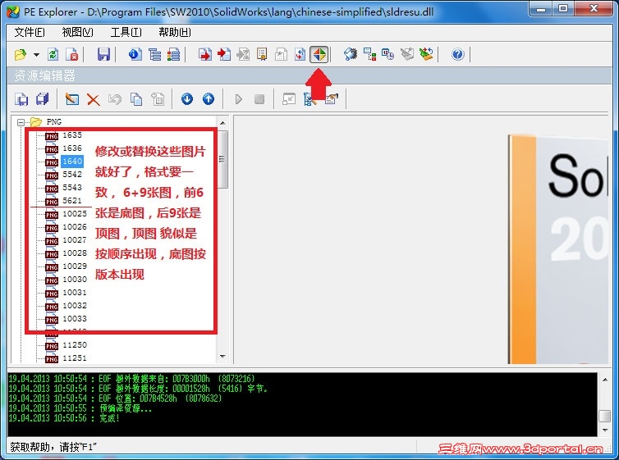Open the data directories view icon
This screenshot has width=619, height=460.
tap(154, 54)
